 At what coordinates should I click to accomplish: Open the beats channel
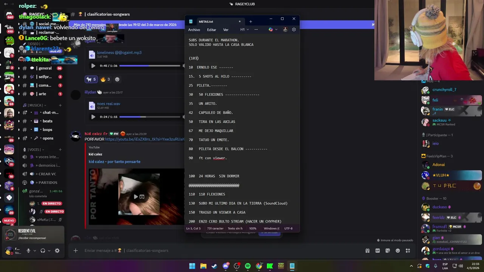42,121
